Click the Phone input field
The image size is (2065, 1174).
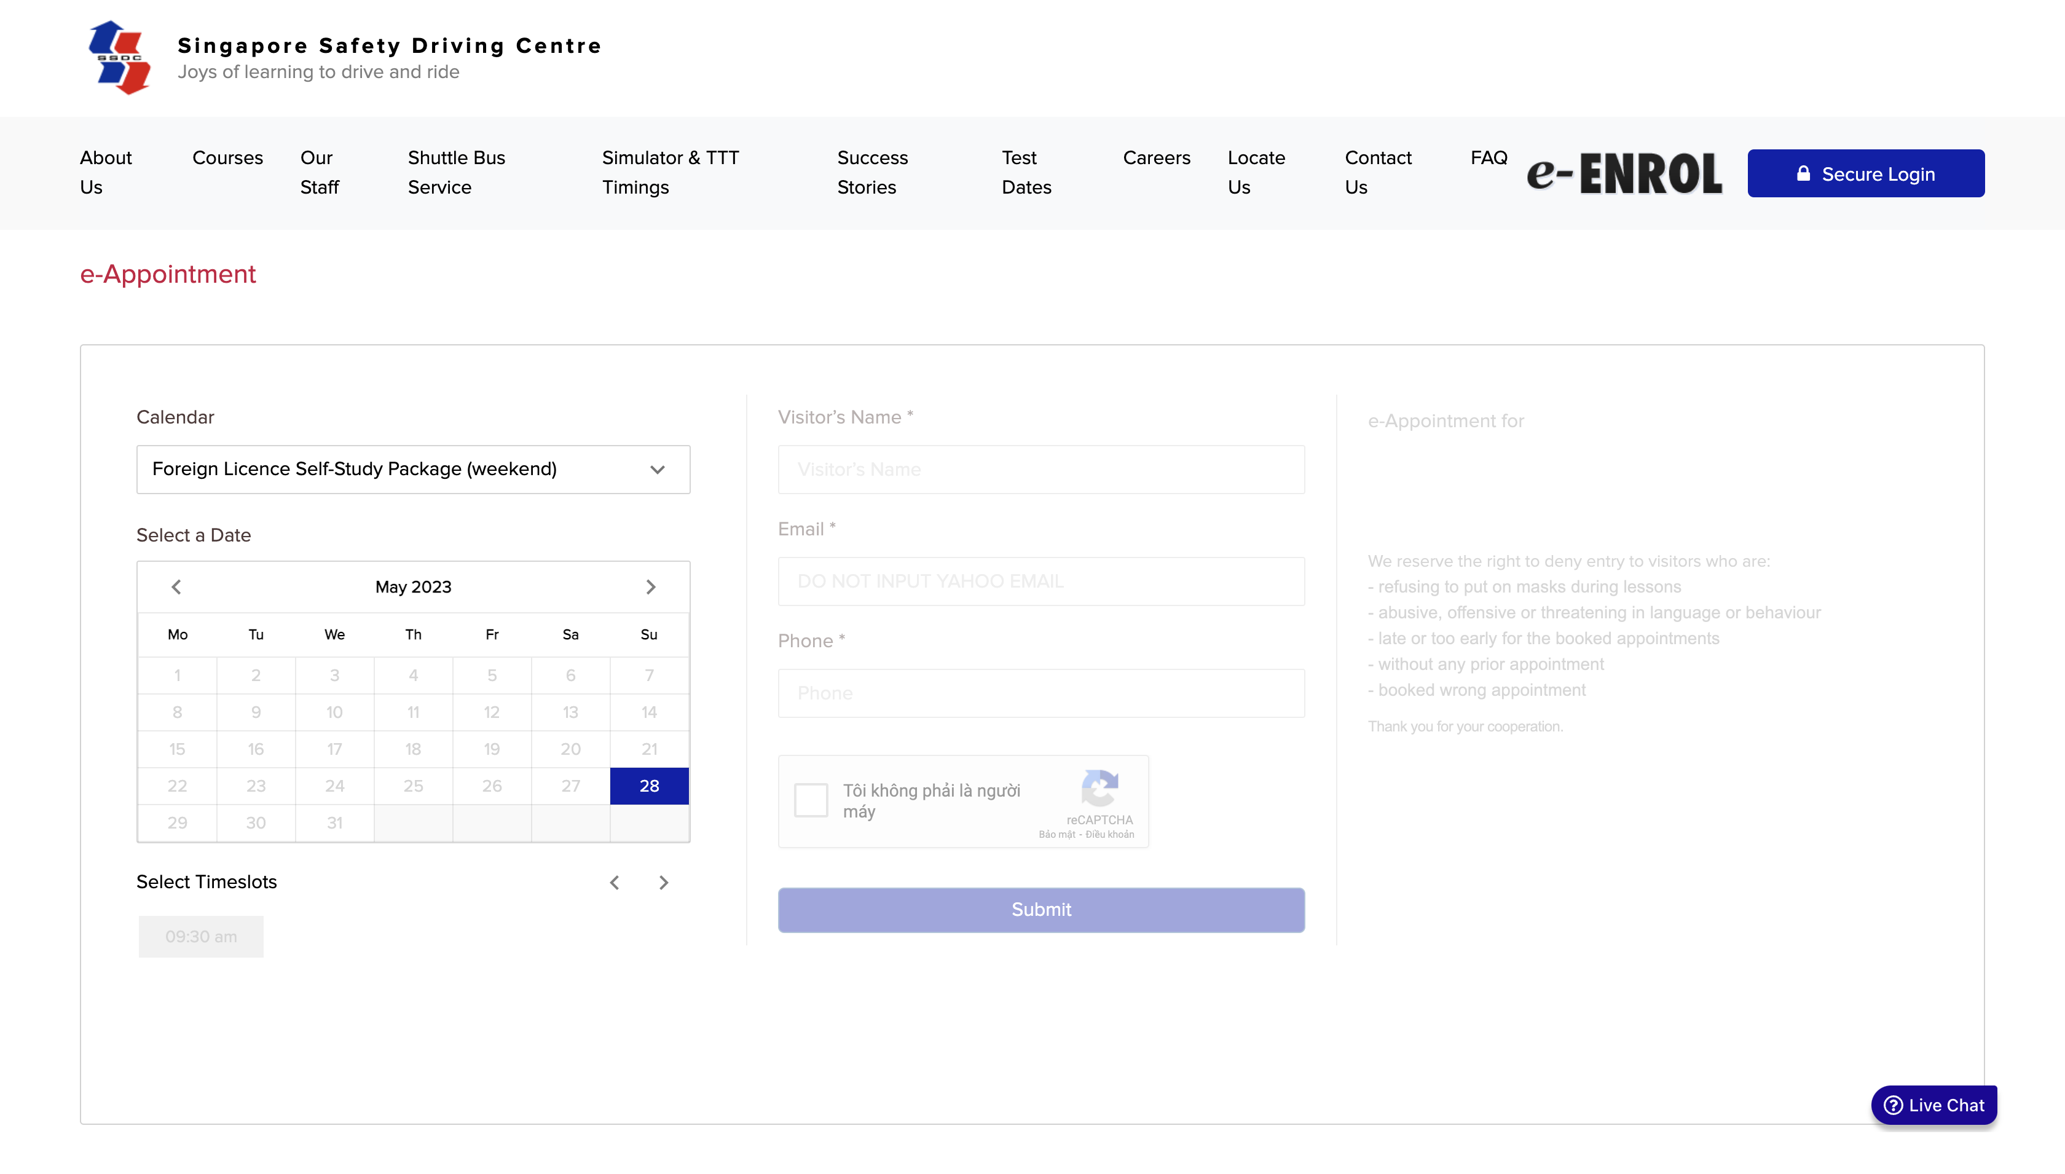coord(1040,693)
